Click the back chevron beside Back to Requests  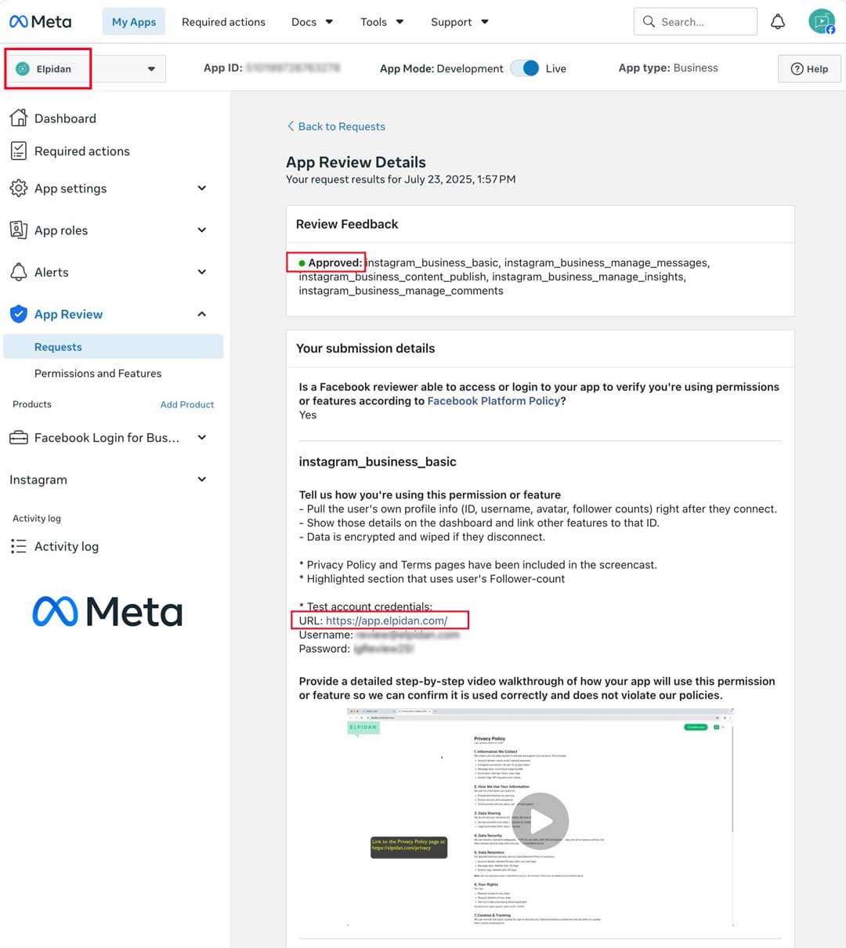click(291, 126)
